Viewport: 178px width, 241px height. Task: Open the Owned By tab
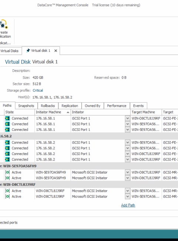point(93,106)
